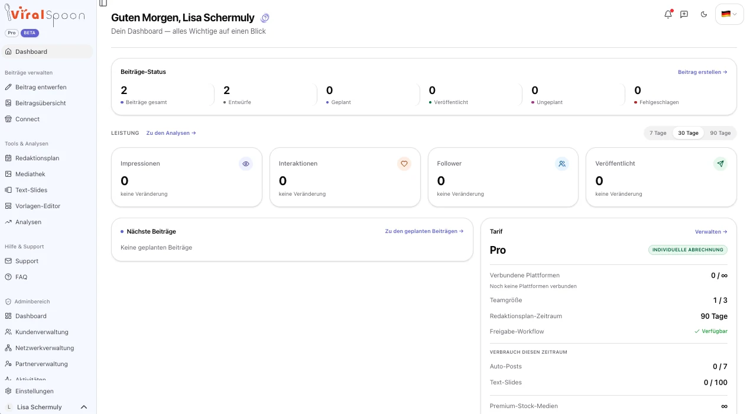
Task: Click the Redaktionsplan-Zeitraum 90 Tage value
Action: tap(714, 316)
